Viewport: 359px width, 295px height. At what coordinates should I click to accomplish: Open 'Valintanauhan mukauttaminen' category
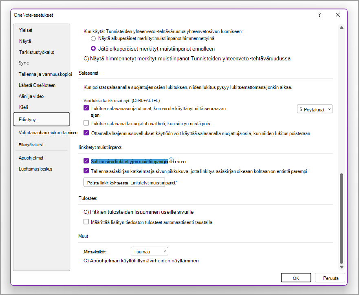pos(48,133)
